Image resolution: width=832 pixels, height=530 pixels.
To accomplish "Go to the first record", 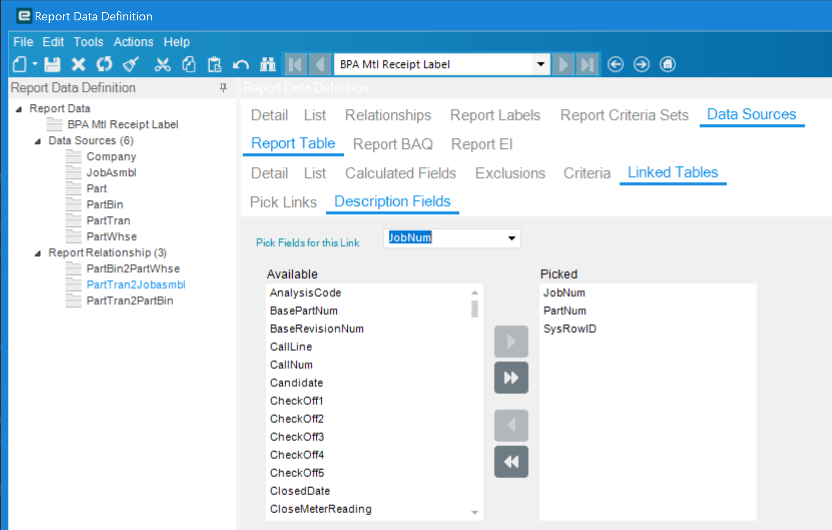I will coord(296,64).
